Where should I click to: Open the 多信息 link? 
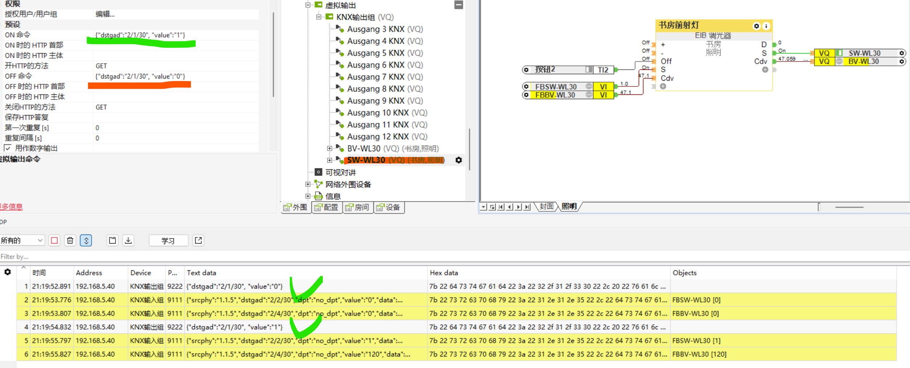click(x=11, y=207)
